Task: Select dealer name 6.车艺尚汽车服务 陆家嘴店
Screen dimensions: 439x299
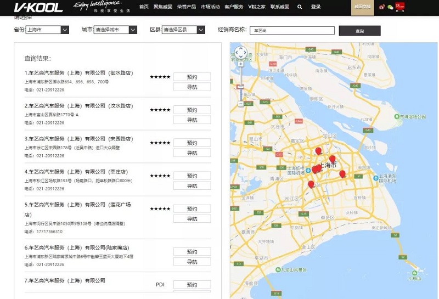Action: tap(77, 248)
